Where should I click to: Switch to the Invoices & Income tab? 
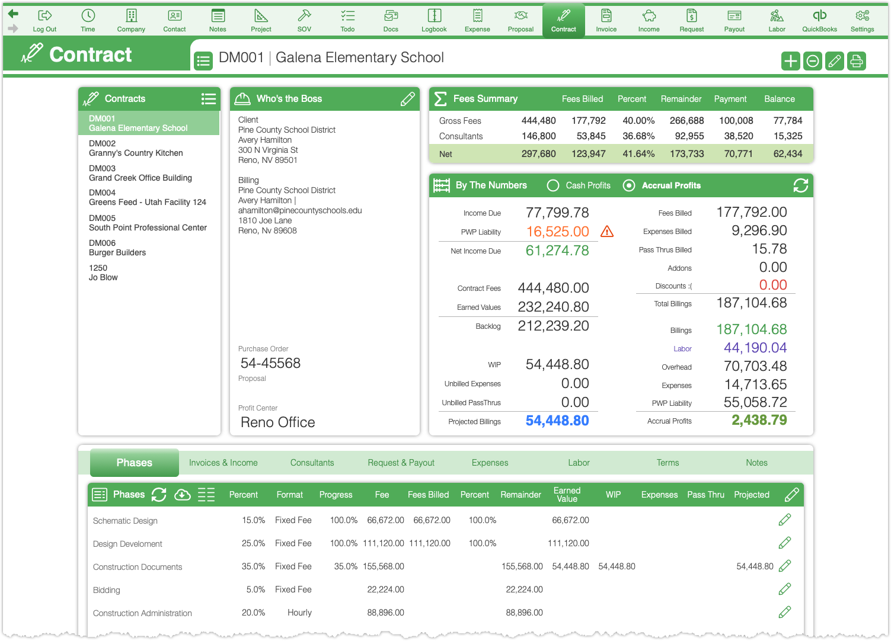point(223,463)
